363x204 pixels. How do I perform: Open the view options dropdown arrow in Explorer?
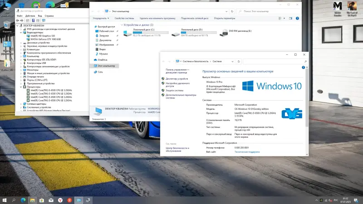tap(285, 18)
